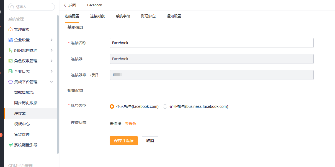Click the 连接器唯一标识 field
335x167 pixels.
[212, 75]
